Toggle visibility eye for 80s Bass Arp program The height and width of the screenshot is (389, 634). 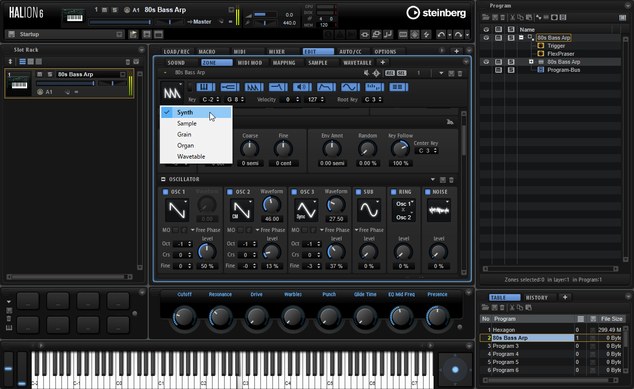pyautogui.click(x=486, y=38)
